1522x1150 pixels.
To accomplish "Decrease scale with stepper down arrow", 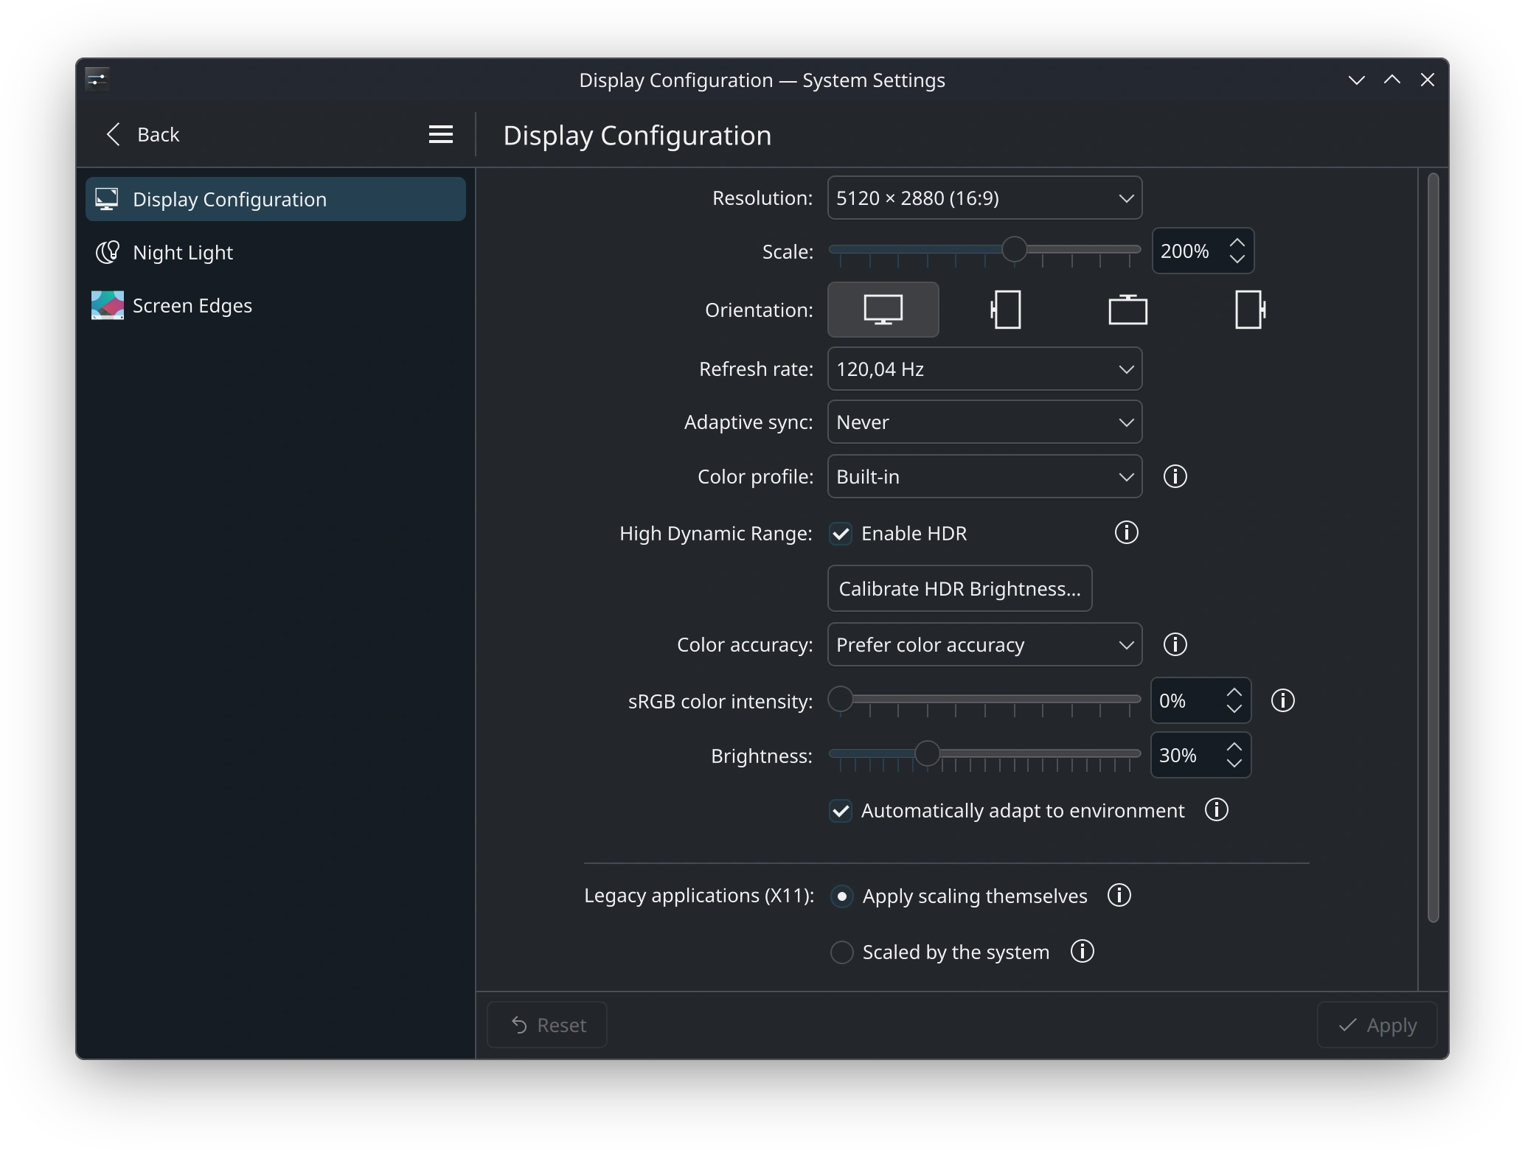I will (x=1237, y=259).
